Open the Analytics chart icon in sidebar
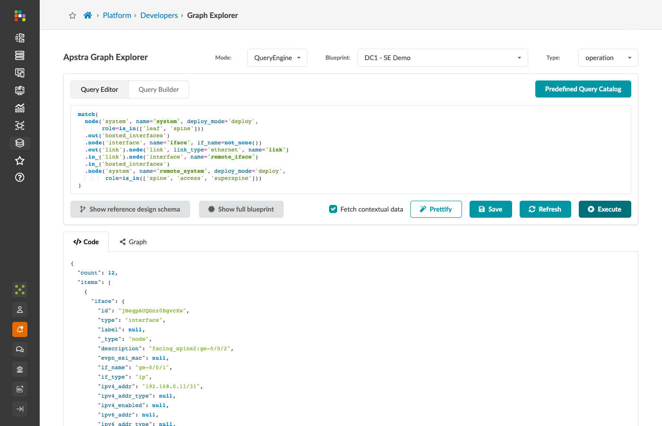Viewport: 662px width, 426px height. 20,108
